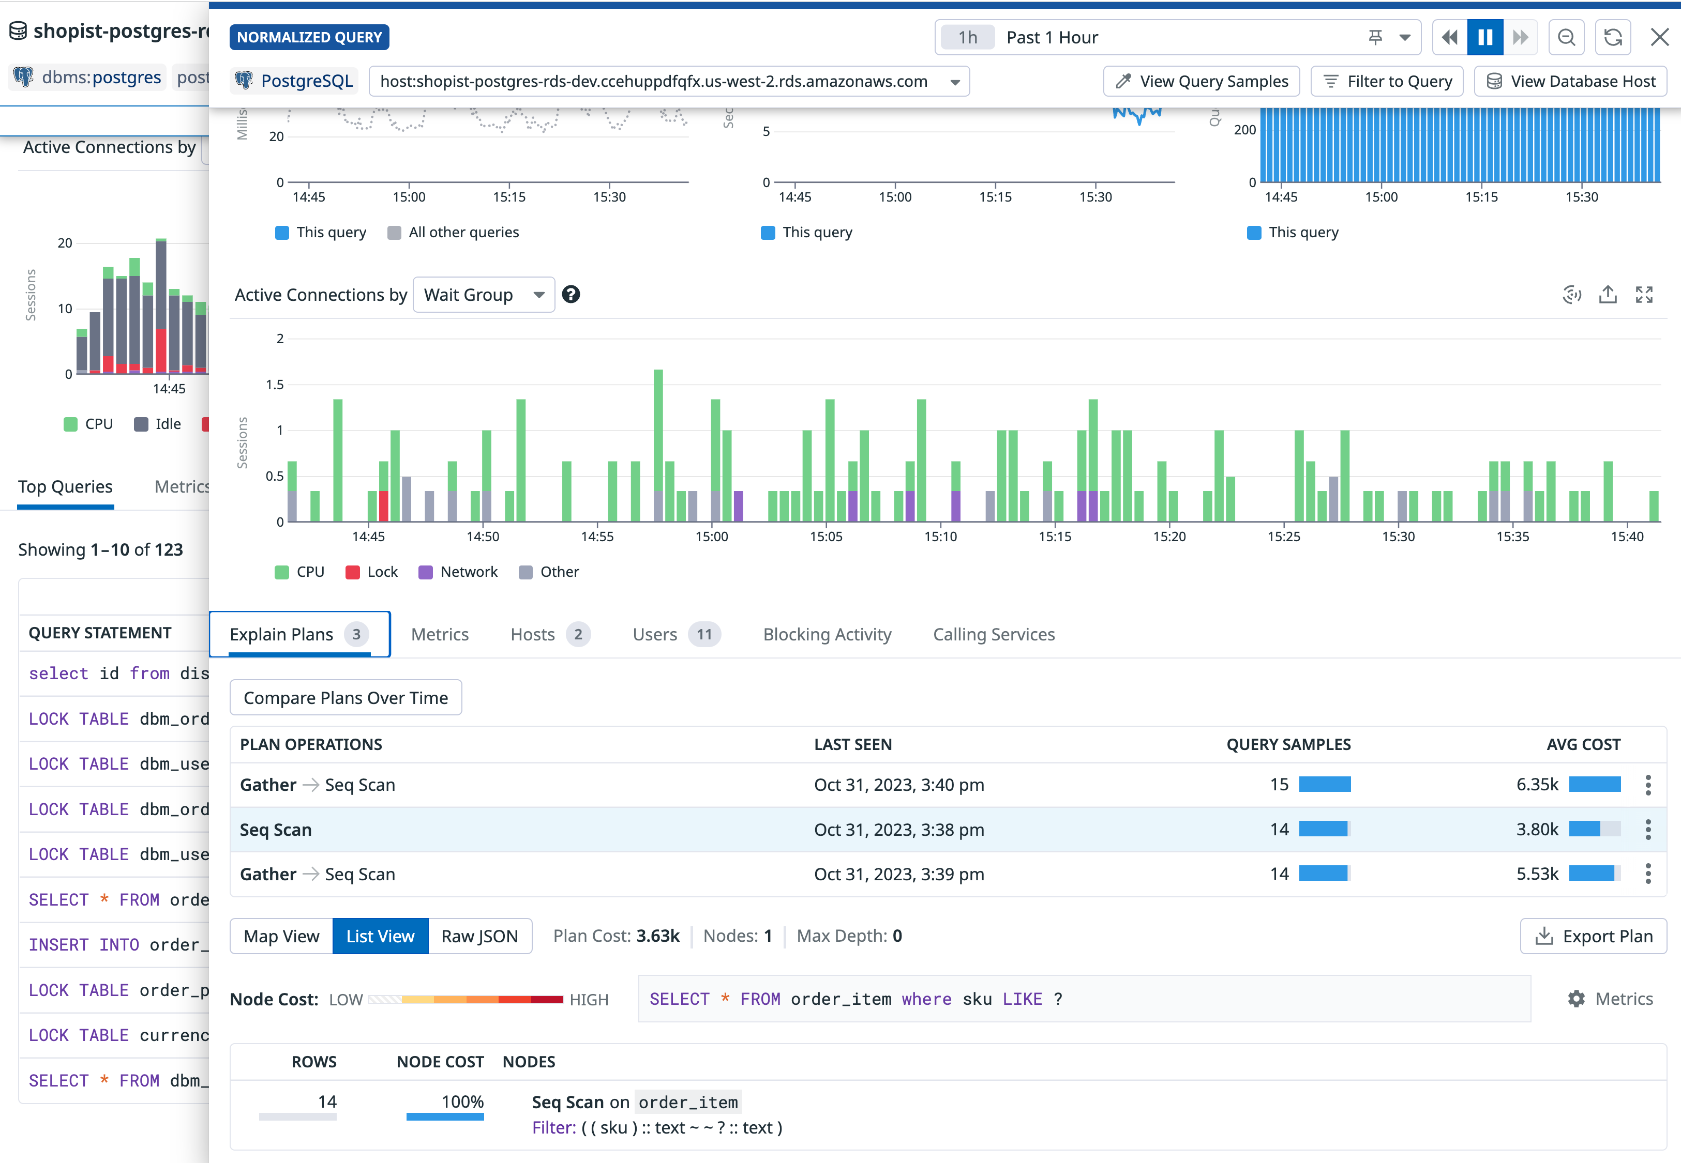Open the Blocking Activity tab
The width and height of the screenshot is (1681, 1163).
click(827, 634)
